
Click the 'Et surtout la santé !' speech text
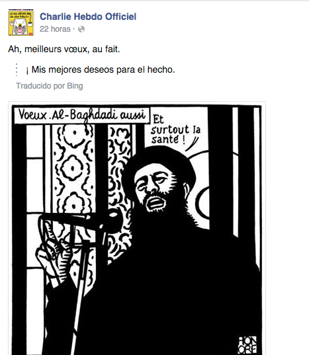[175, 130]
